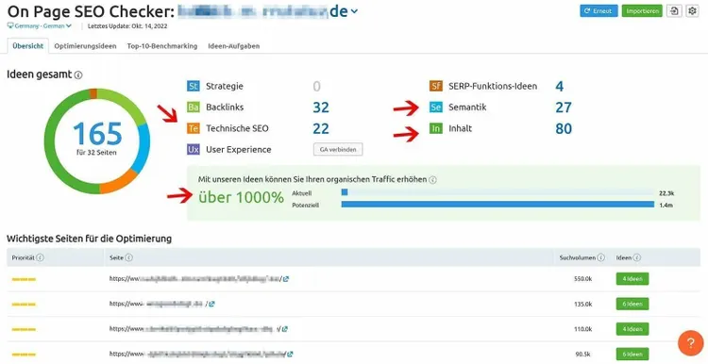This screenshot has width=708, height=364.
Task: Click the 22.3k current traffic value
Action: (x=666, y=193)
